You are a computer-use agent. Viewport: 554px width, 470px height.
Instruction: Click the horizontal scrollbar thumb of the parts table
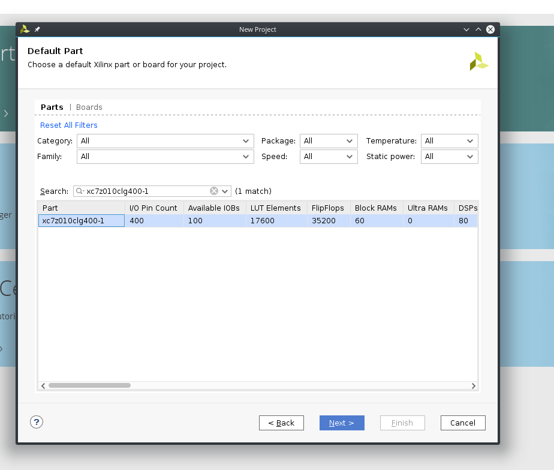tap(89, 385)
